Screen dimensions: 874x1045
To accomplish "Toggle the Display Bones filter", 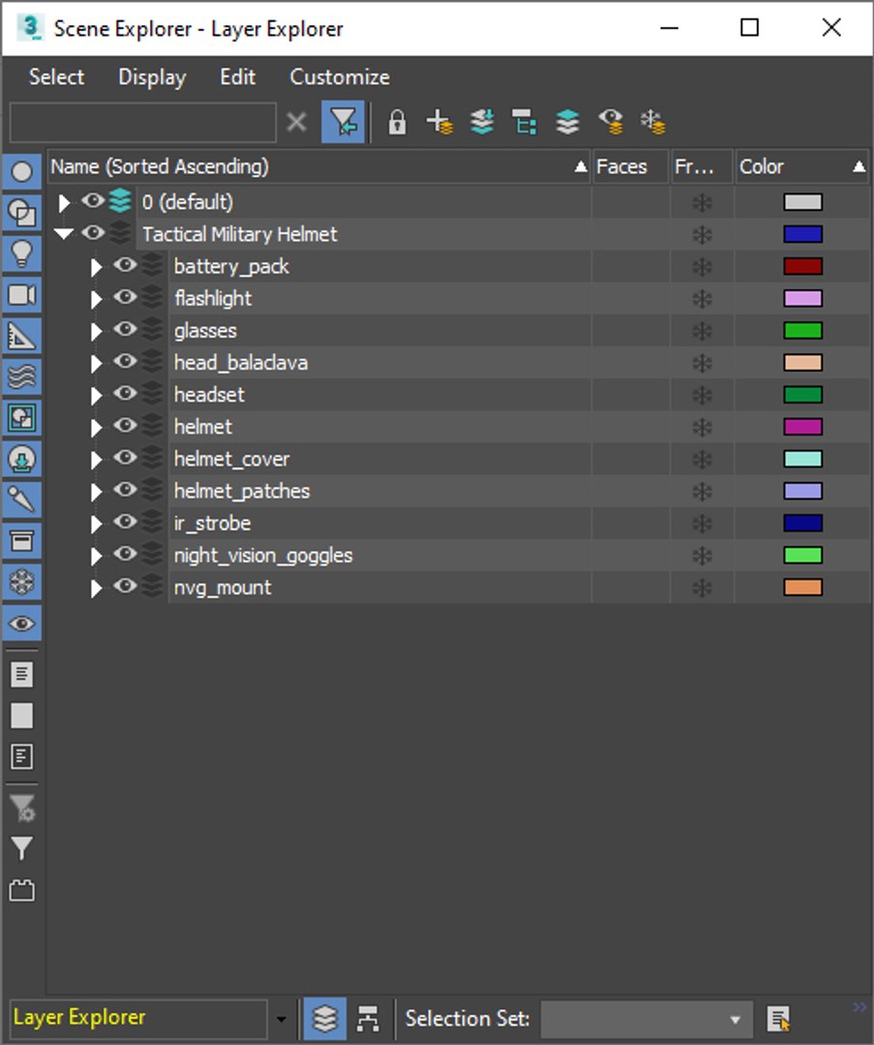I will 22,500.
